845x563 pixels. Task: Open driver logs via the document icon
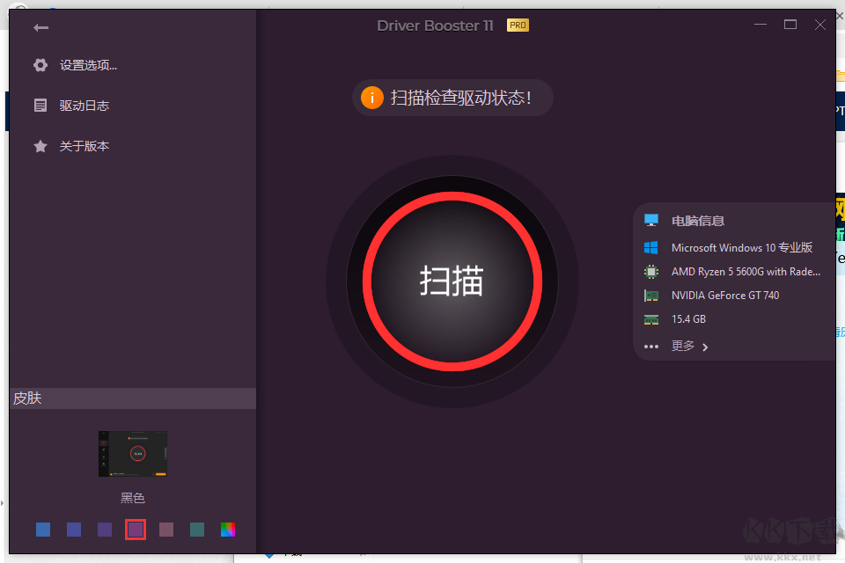coord(40,105)
